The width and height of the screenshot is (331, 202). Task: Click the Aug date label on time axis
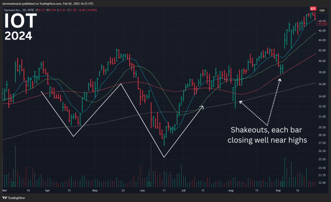click(231, 190)
